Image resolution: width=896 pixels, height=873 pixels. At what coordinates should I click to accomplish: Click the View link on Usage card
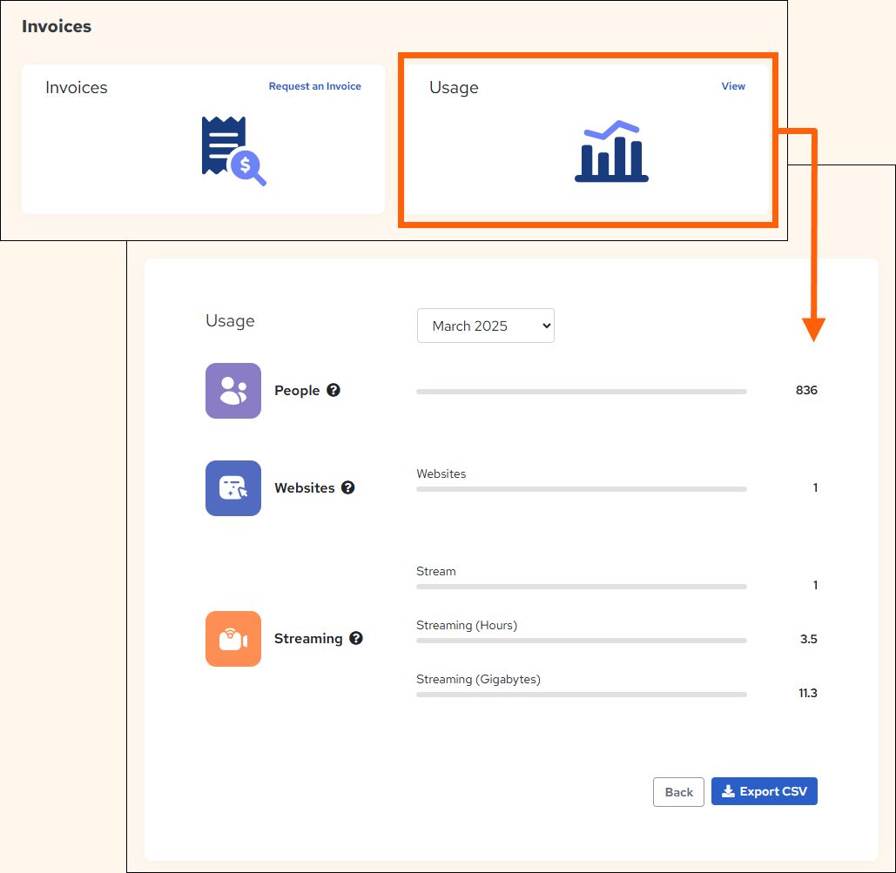click(x=733, y=86)
